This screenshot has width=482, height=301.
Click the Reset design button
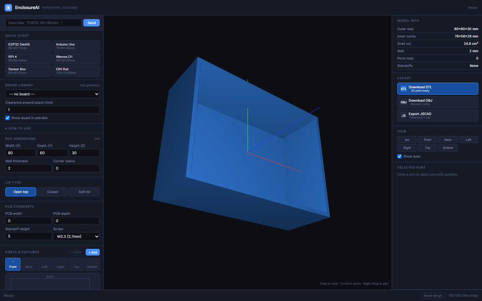[x=433, y=296]
